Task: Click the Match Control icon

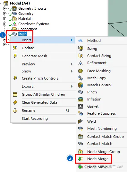Action: pyautogui.click(x=80, y=85)
